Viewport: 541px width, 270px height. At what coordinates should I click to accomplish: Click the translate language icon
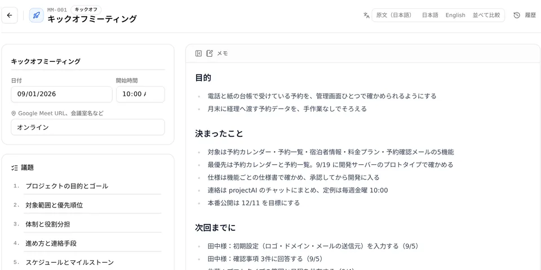(366, 15)
